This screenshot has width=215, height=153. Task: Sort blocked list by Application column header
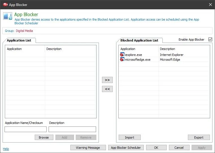[x=138, y=49]
